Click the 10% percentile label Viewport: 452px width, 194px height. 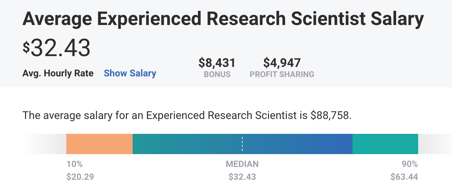[74, 164]
